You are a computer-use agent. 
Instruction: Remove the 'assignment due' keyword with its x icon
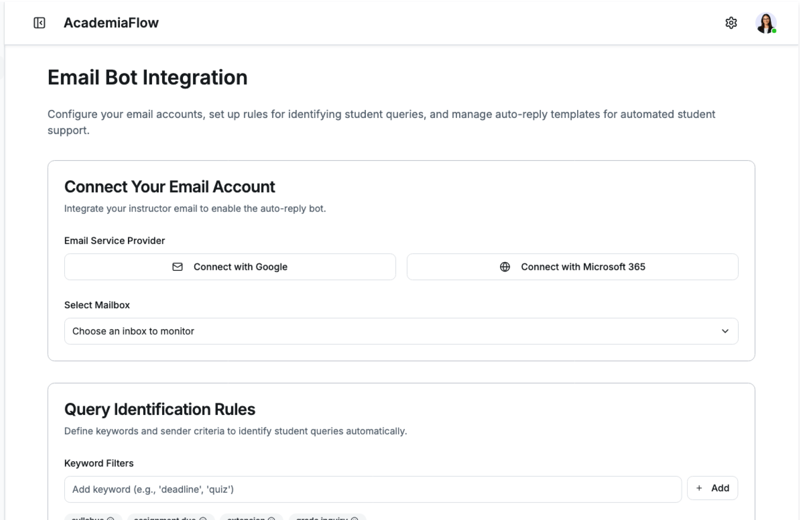[x=203, y=519]
